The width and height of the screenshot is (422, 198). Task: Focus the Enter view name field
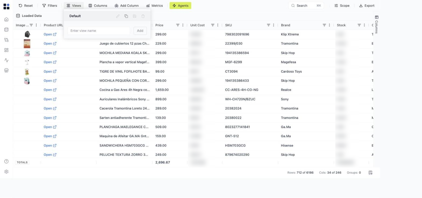pos(99,31)
